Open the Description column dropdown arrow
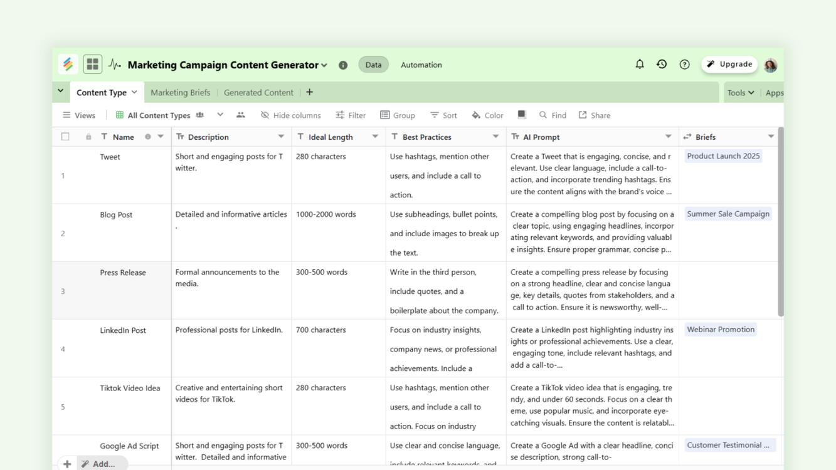 point(282,136)
